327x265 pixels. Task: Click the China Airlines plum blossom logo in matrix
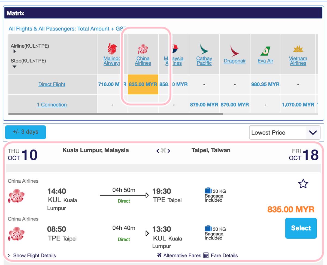[143, 49]
